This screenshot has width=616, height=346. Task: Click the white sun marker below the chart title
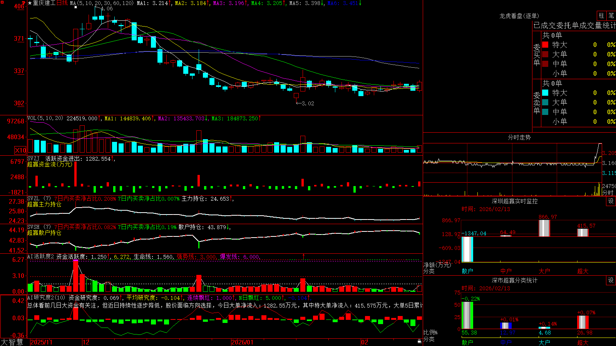pos(75,7)
